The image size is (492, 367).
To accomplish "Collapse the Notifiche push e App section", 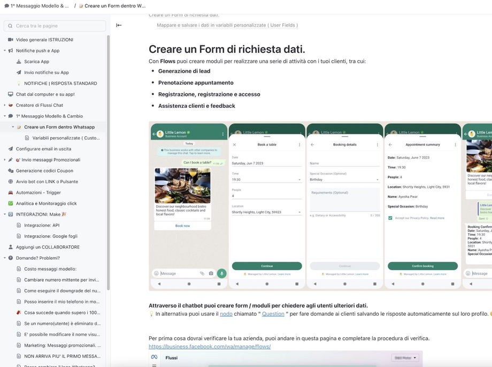I will (5, 51).
